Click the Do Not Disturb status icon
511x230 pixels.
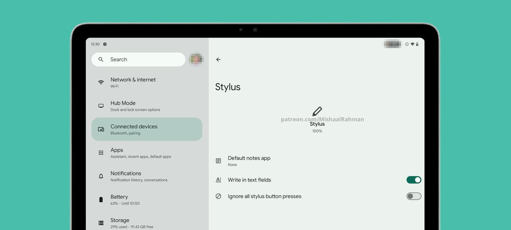point(407,44)
